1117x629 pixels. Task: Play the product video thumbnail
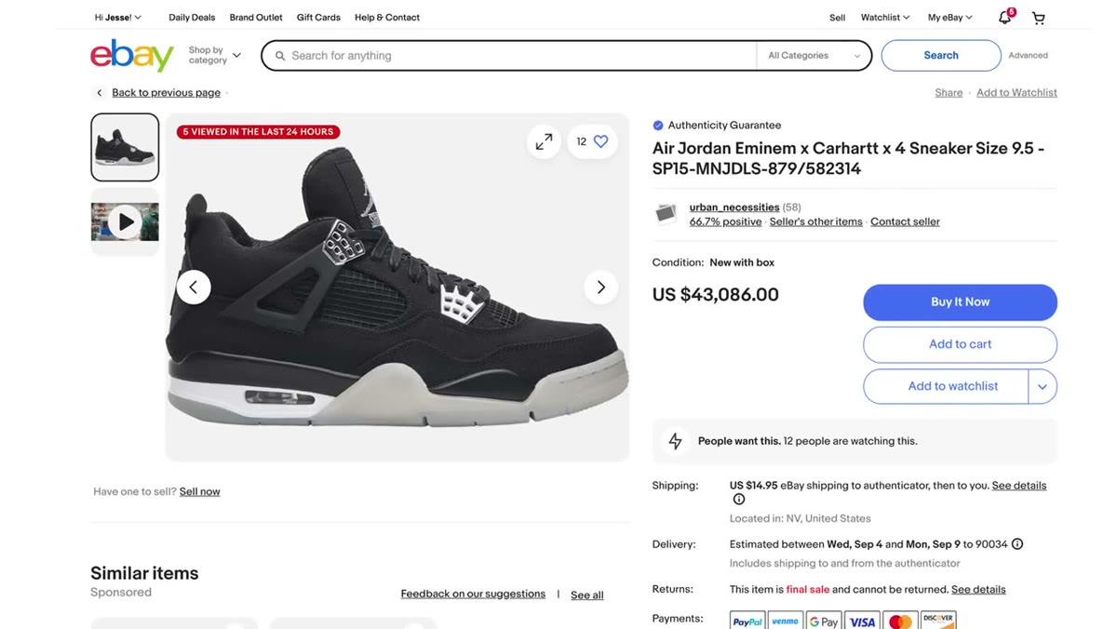(x=125, y=221)
